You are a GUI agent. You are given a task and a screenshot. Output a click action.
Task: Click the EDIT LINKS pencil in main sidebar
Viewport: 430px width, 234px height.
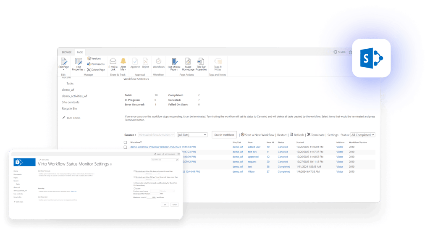click(64, 117)
